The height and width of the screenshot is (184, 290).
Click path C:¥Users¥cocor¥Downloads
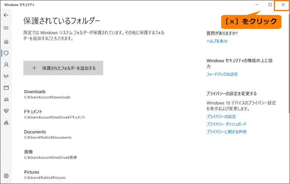pyautogui.click(x=47, y=97)
